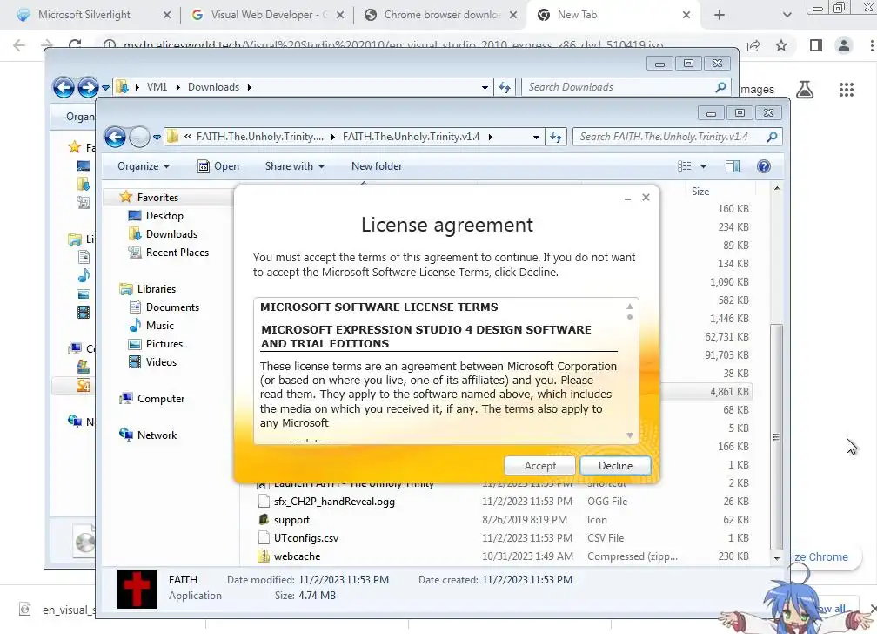The width and height of the screenshot is (877, 634).
Task: Refresh the FAITH folder view
Action: point(555,138)
